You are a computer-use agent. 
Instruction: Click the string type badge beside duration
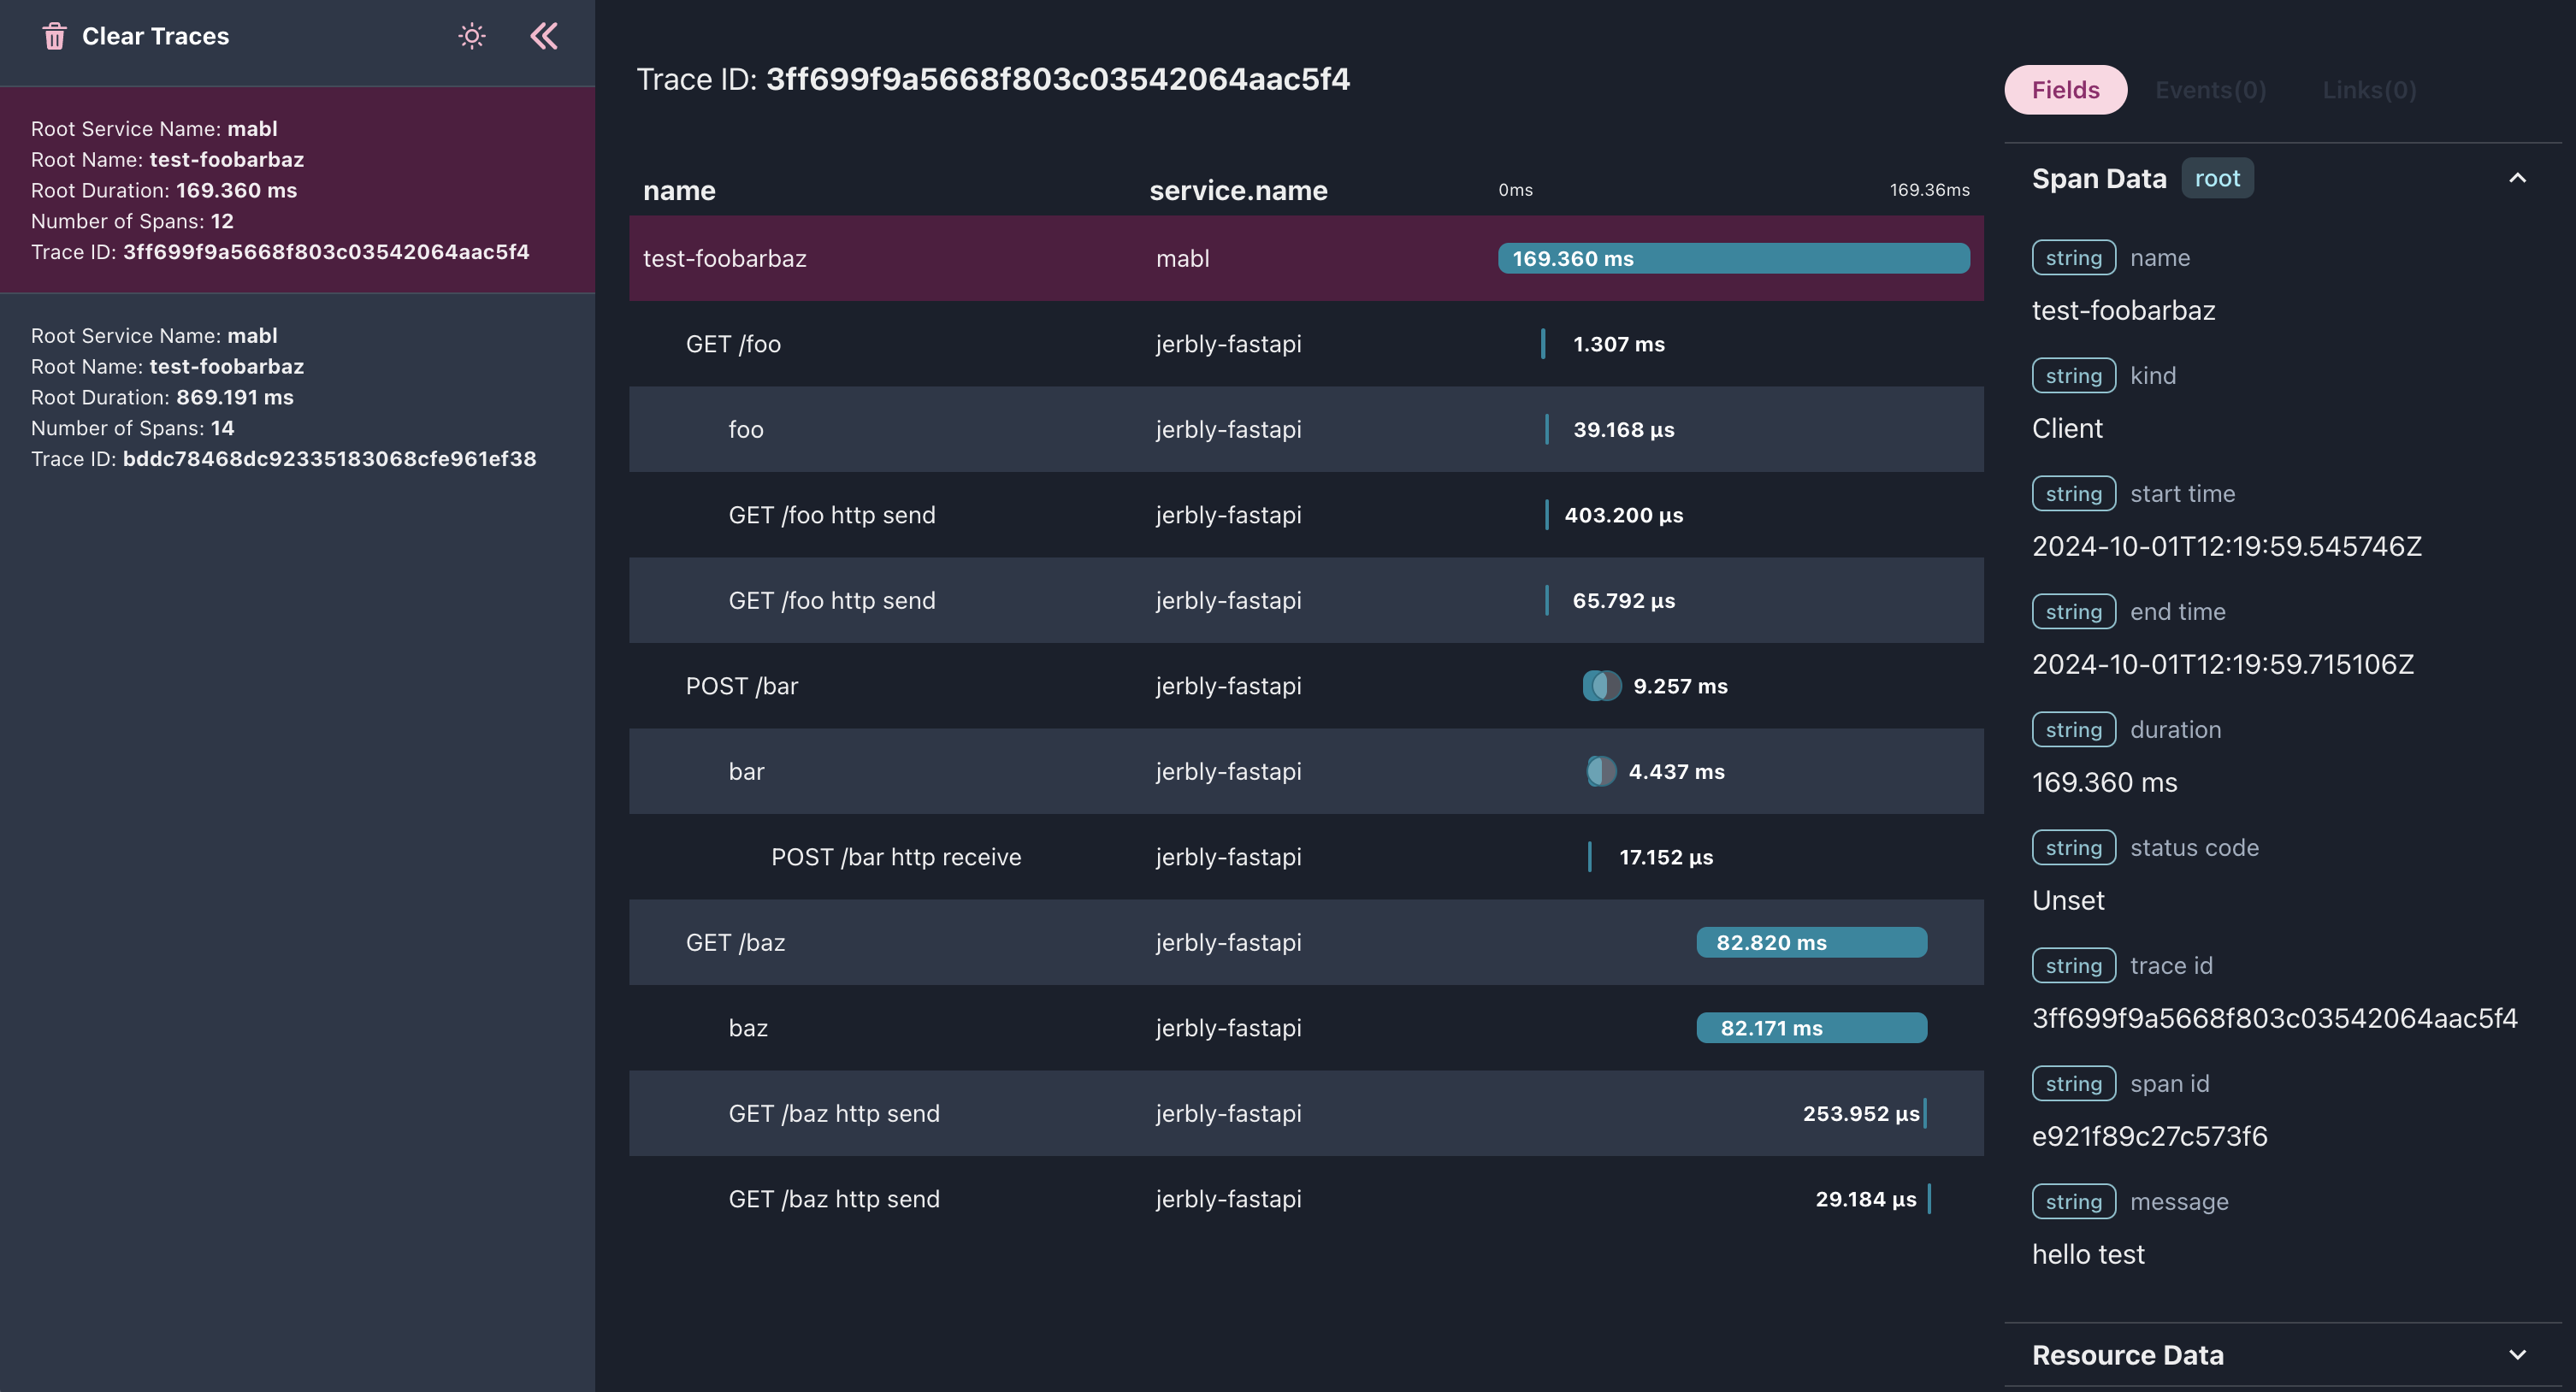(2073, 730)
